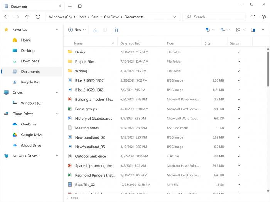Expand the Network Drives section

pos(57,156)
